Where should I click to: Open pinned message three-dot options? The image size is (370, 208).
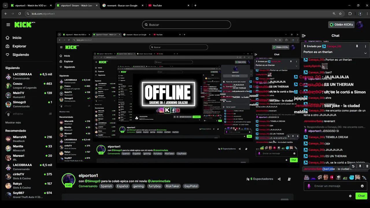click(365, 46)
